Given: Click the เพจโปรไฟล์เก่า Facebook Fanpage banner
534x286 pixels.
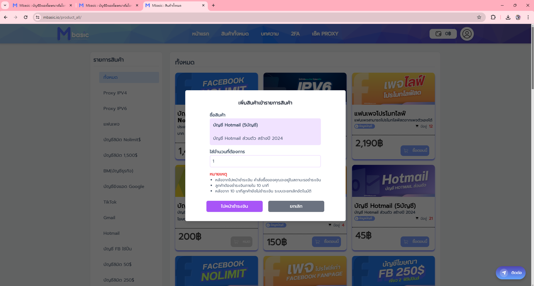Looking at the screenshot, I should 305,271.
